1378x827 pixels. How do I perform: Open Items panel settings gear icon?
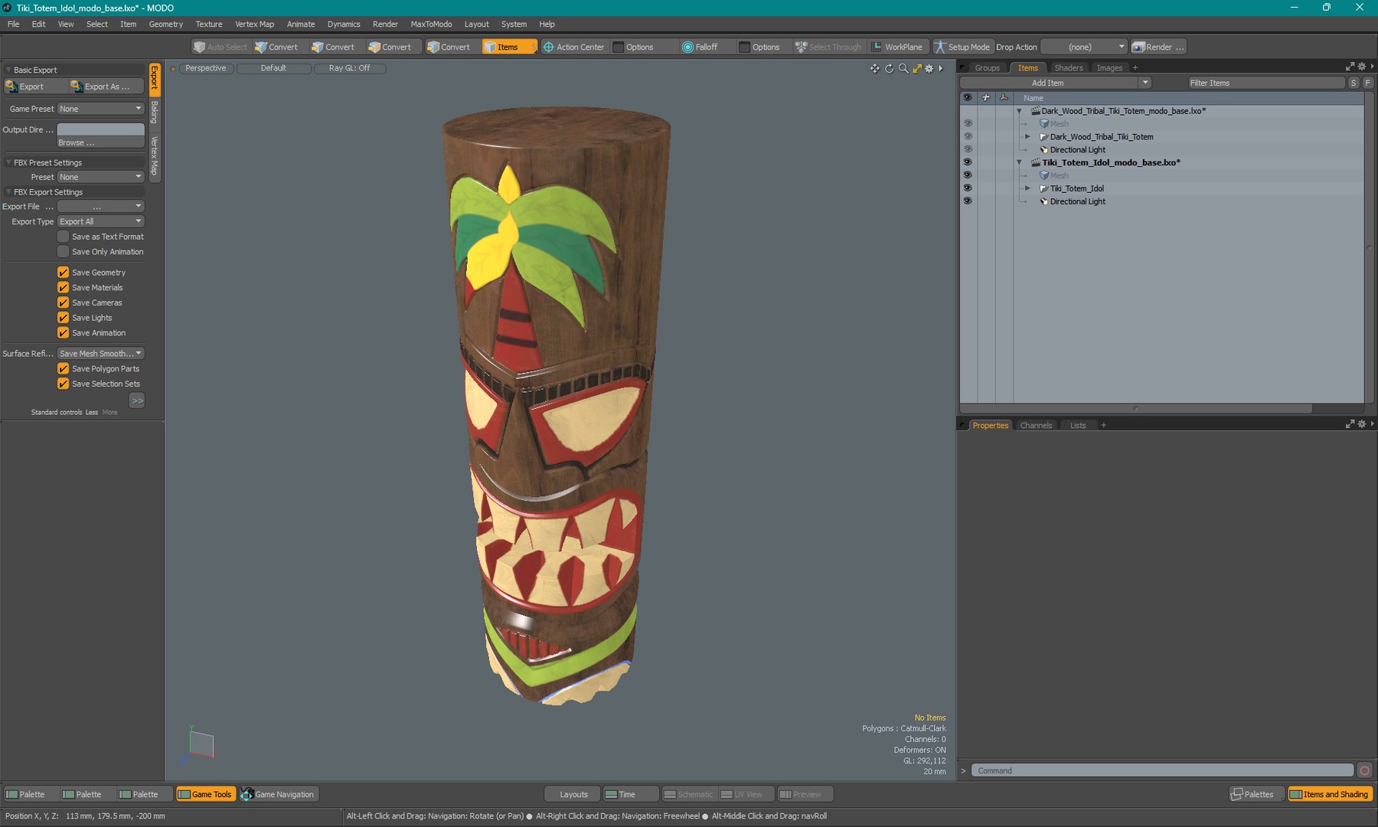coord(1362,67)
